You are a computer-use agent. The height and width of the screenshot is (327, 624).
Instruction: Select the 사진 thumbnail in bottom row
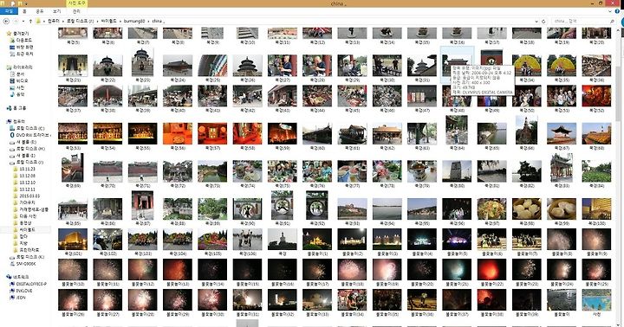pyautogui.click(x=596, y=303)
